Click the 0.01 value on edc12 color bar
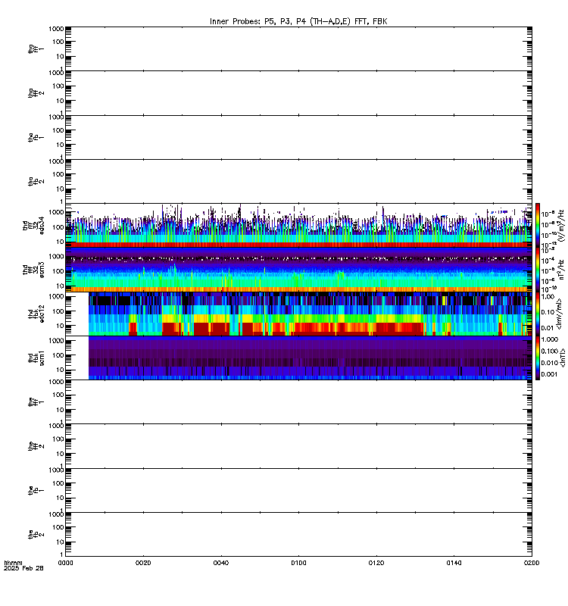This screenshot has height=606, width=568. pos(548,328)
